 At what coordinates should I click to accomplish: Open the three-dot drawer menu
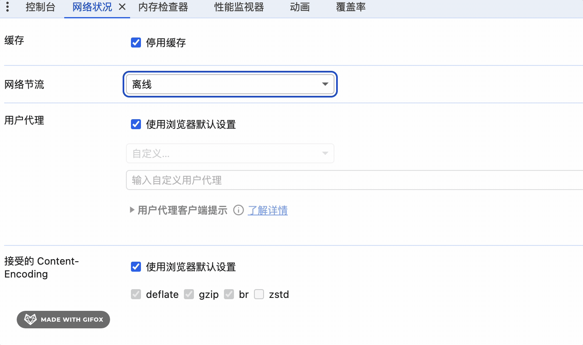[8, 7]
